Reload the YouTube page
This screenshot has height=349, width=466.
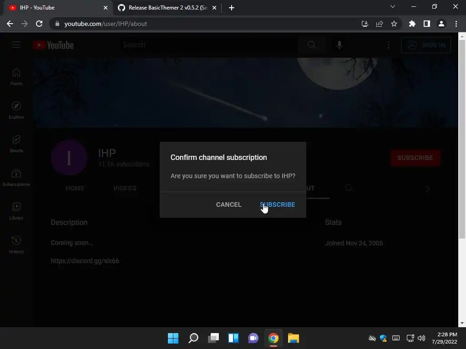39,24
